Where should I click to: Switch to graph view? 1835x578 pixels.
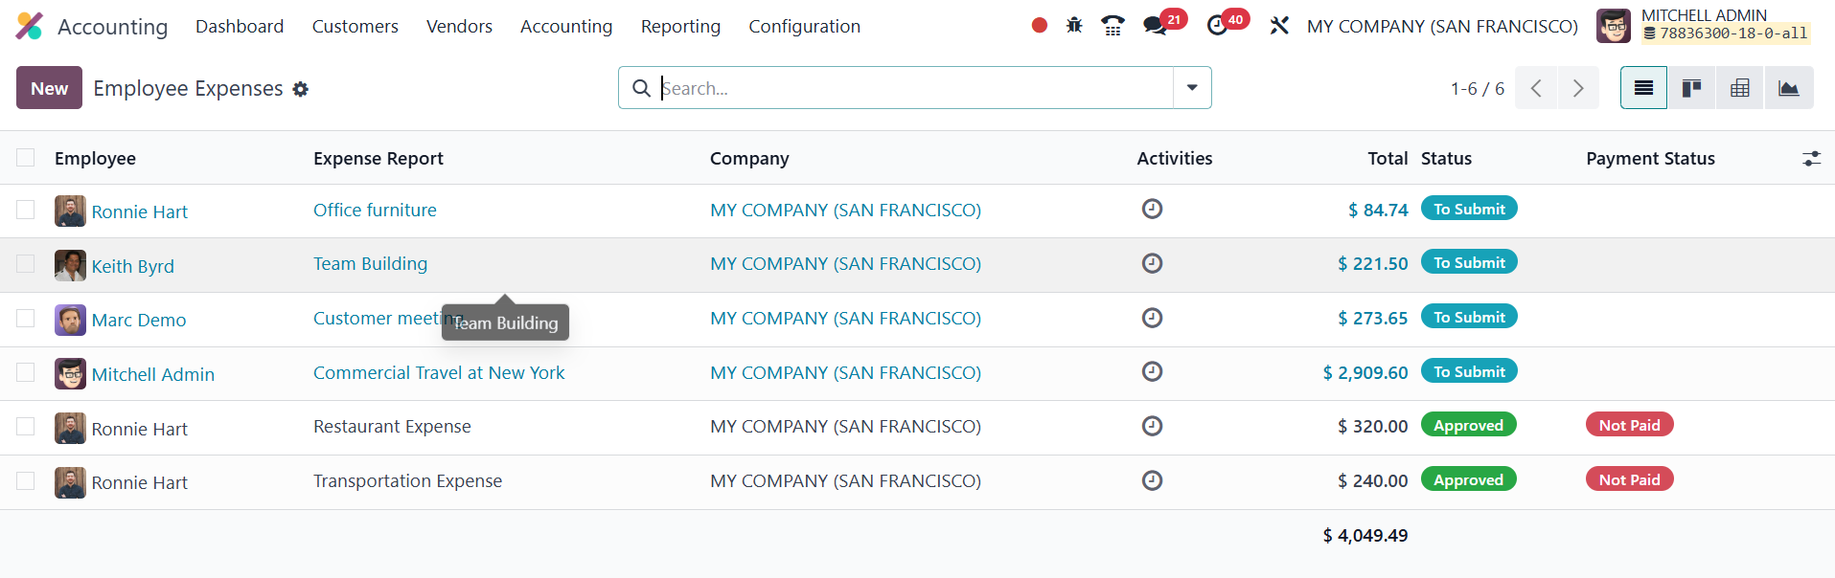coord(1788,88)
